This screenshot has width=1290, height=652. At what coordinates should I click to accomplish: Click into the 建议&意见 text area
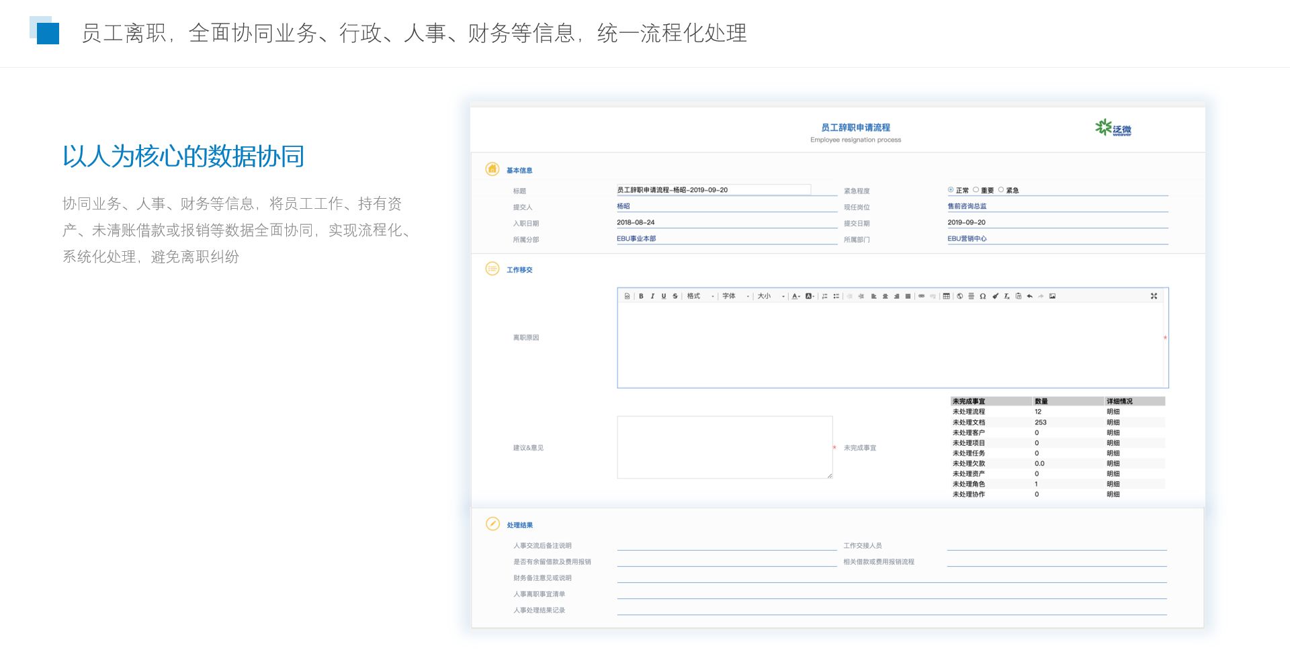pyautogui.click(x=724, y=447)
